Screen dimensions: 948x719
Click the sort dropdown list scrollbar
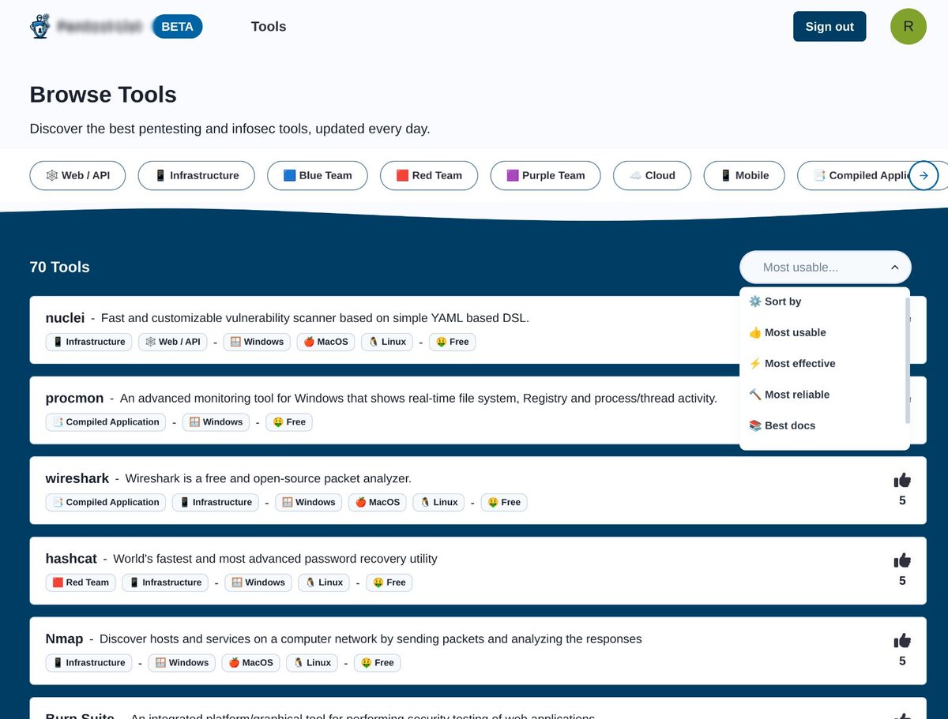pos(908,360)
